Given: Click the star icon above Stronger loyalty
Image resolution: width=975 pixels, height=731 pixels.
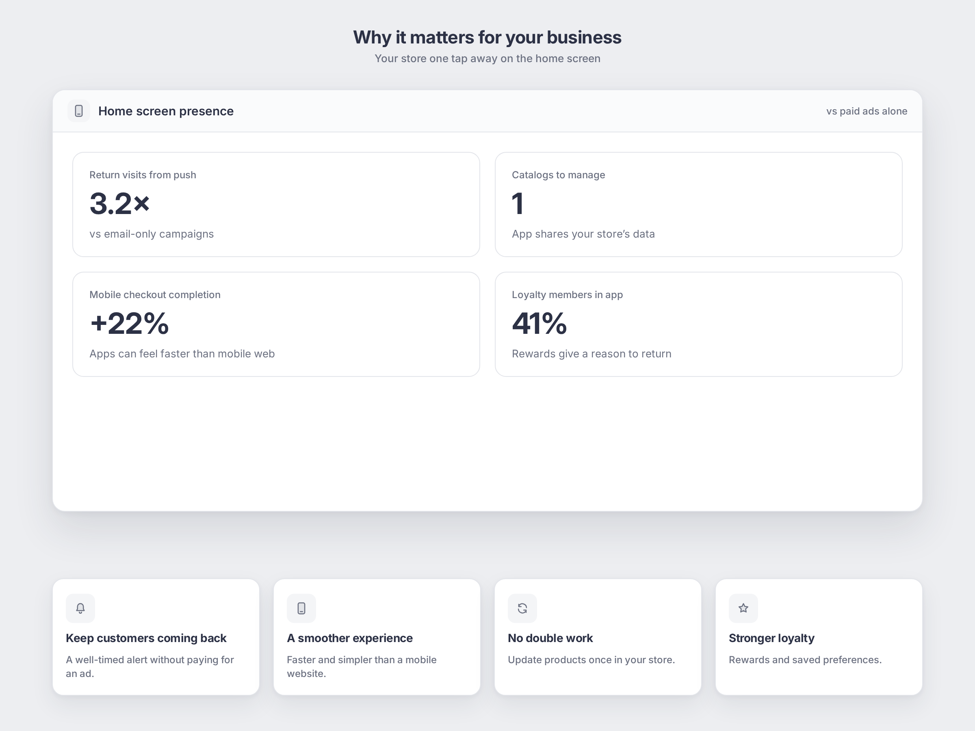Looking at the screenshot, I should click(743, 608).
